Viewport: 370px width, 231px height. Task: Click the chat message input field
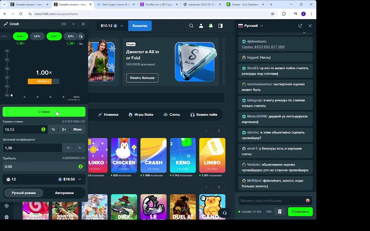[272, 201]
